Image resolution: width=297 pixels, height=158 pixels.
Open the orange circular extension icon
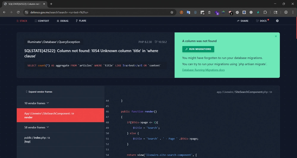pyautogui.click(x=181, y=12)
